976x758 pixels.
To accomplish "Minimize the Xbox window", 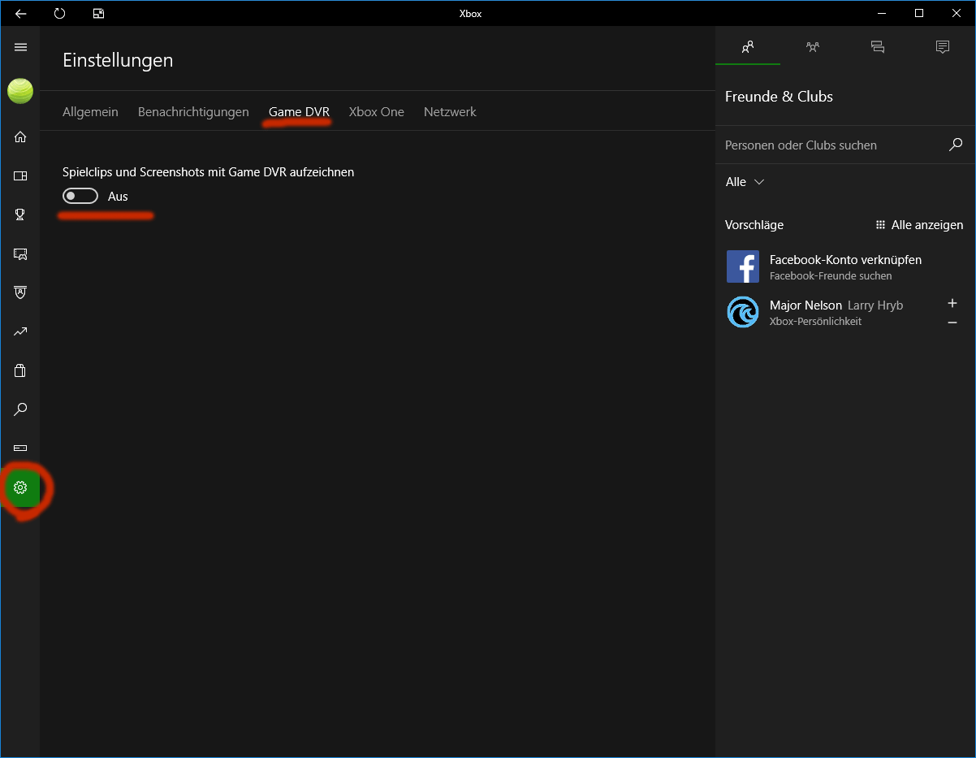I will [881, 13].
